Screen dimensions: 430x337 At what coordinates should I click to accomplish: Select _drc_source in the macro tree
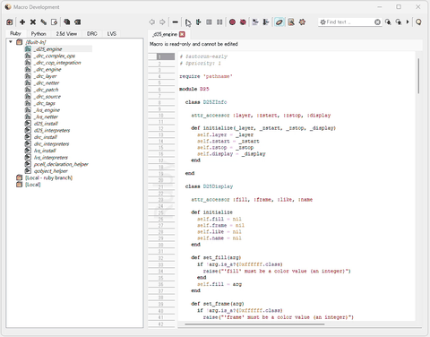(47, 97)
